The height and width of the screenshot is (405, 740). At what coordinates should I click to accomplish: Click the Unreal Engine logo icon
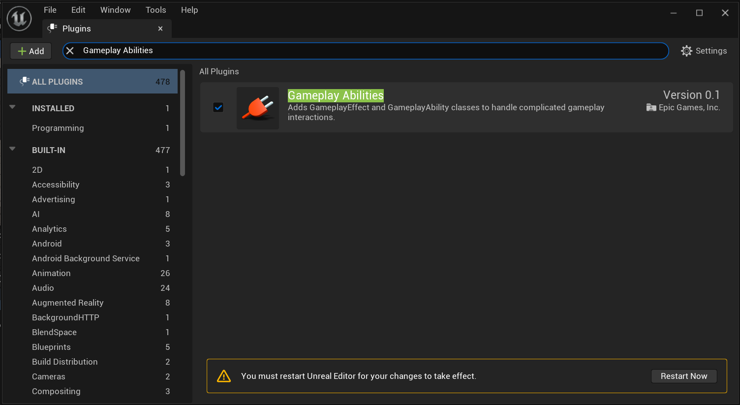pos(19,19)
